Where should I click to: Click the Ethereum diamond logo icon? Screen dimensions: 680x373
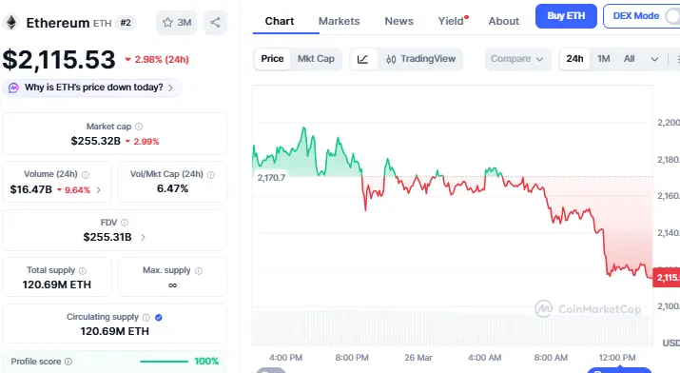(x=11, y=23)
